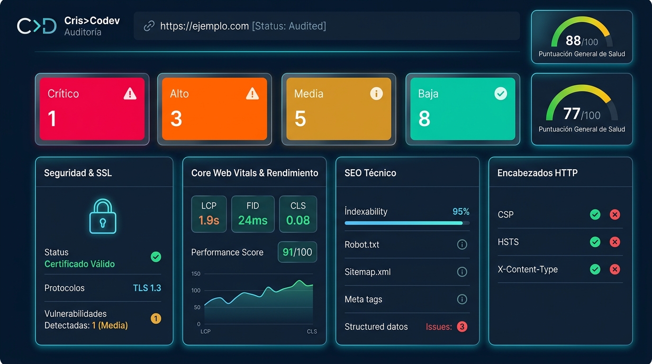This screenshot has height=364, width=652.
Task: Click the padlock icon in Seguridad & SSL
Action: tap(103, 216)
